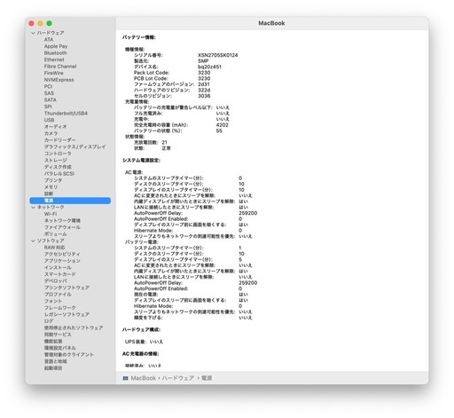The width and height of the screenshot is (454, 418).
Task: Click the MacBook laptop icon in path bar
Action: 125,378
